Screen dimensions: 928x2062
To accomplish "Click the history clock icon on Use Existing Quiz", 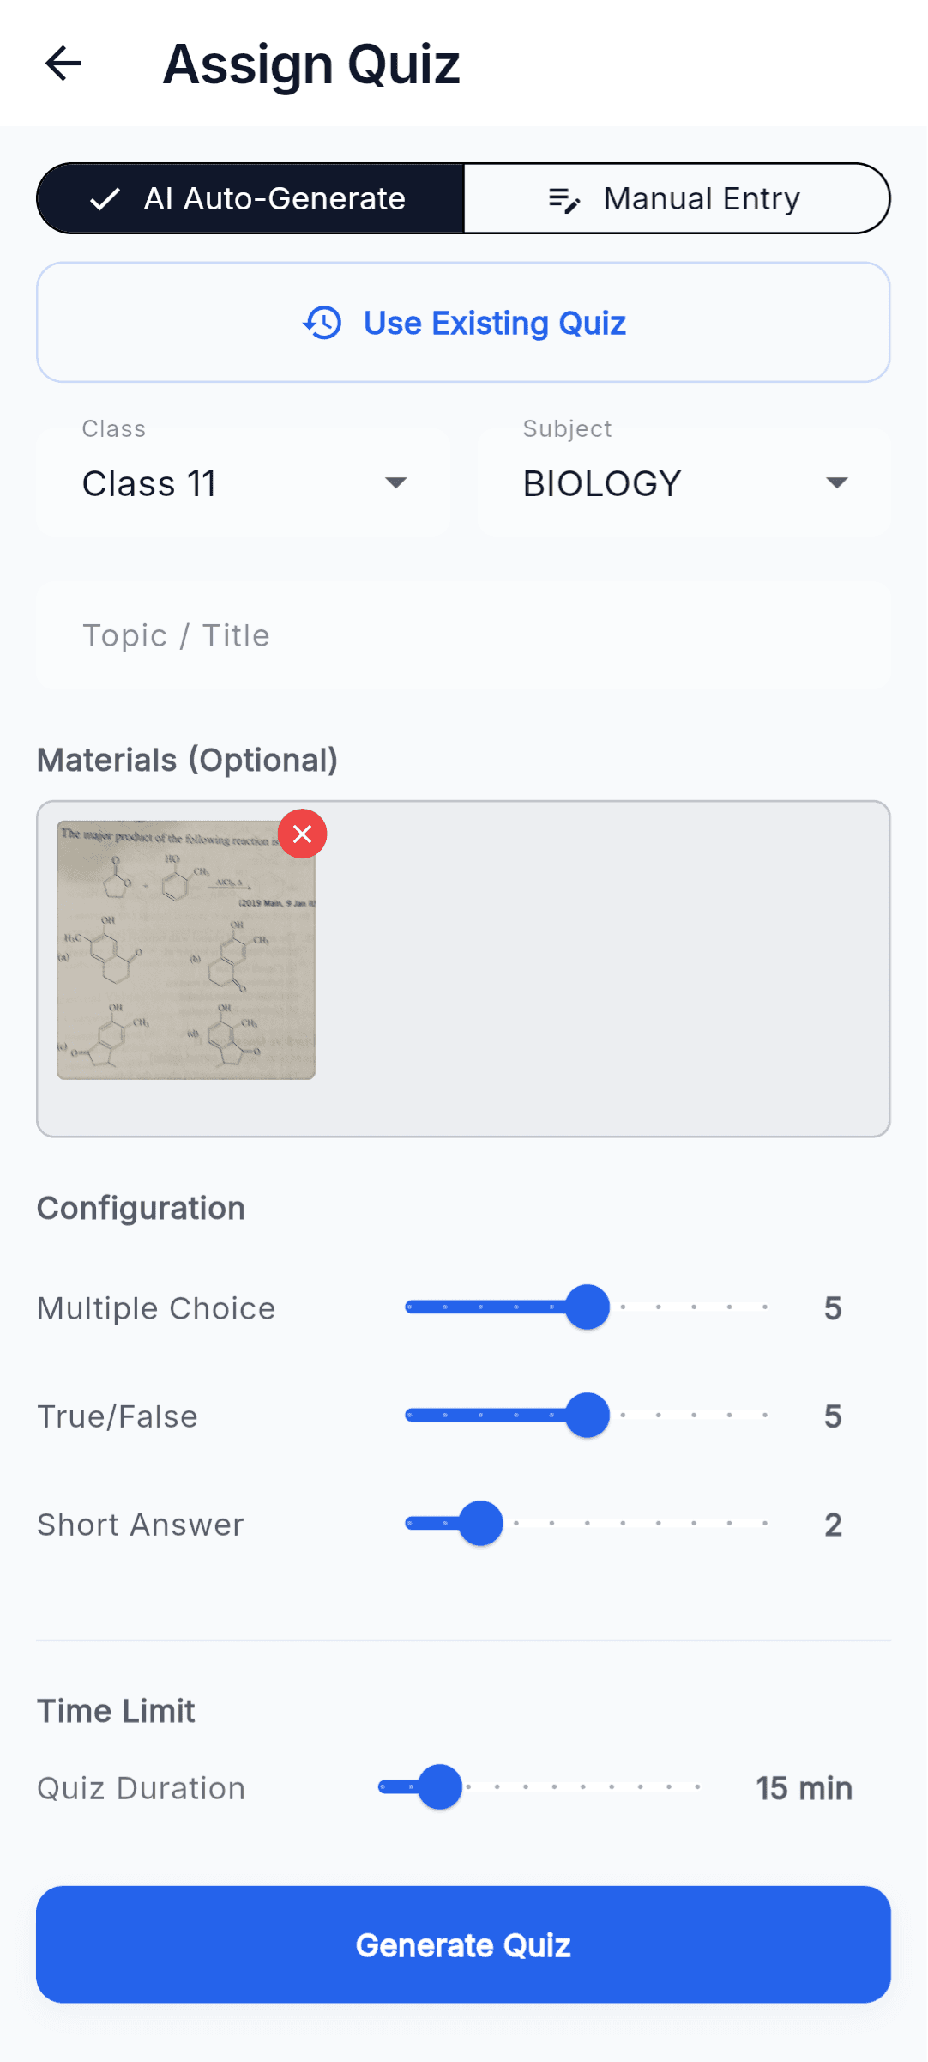I will [x=322, y=324].
